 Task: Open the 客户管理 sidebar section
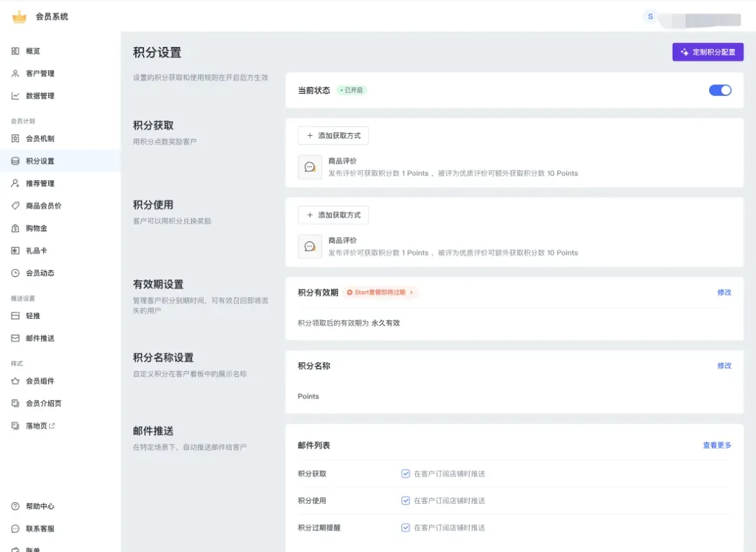[35, 74]
